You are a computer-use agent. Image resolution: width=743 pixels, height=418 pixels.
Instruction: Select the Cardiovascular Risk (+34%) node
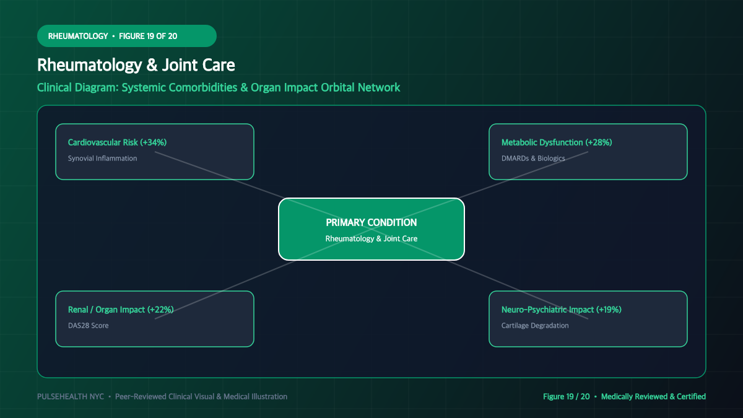pyautogui.click(x=155, y=152)
